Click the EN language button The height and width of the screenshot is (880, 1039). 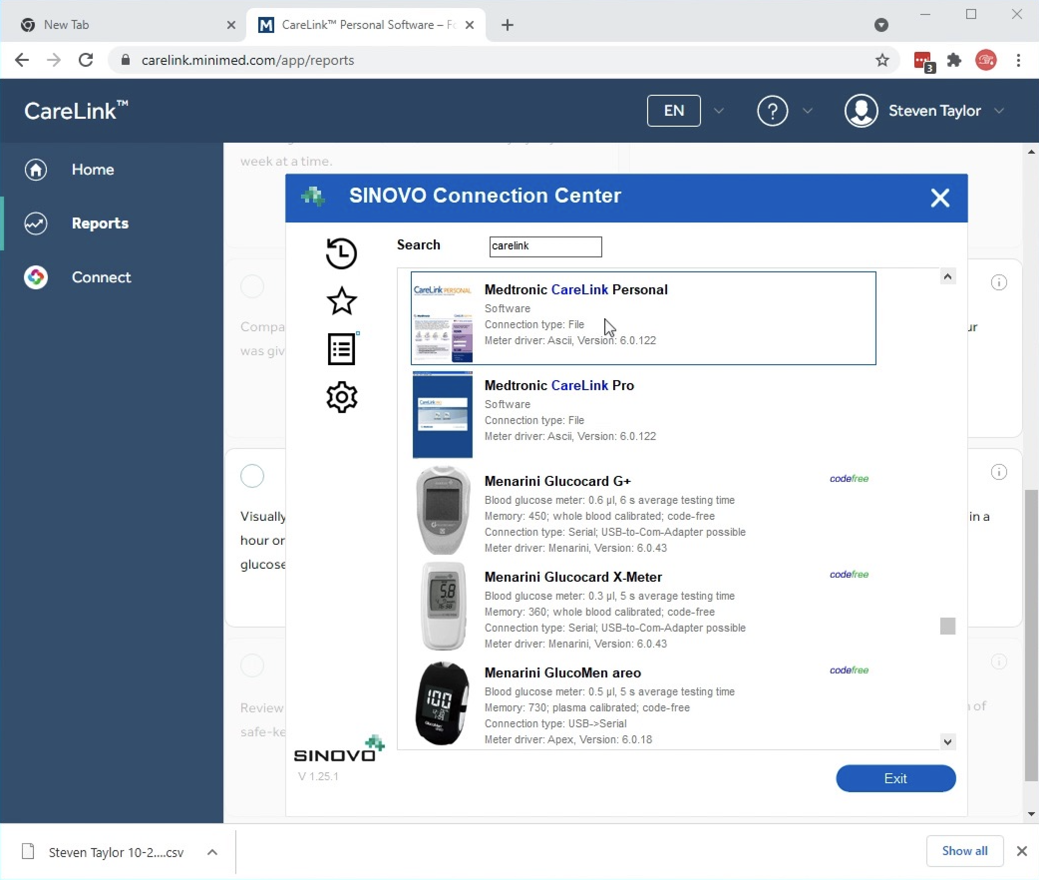click(674, 111)
